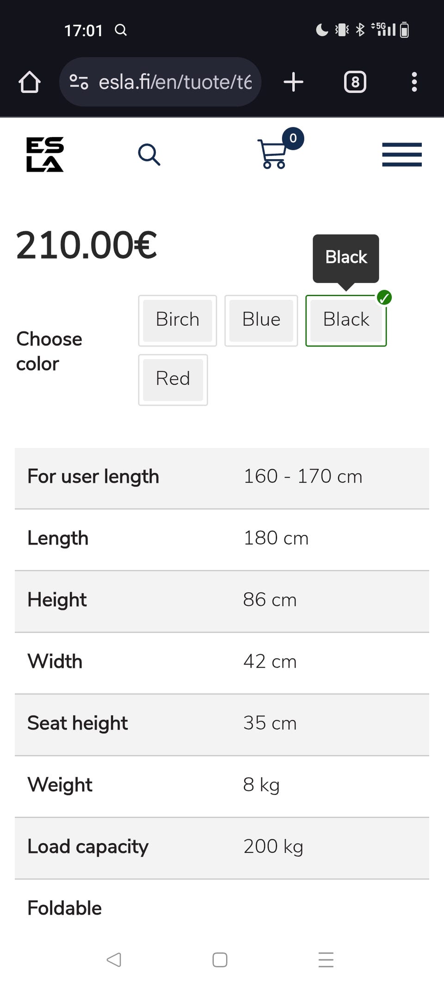Open the browser three-dot menu
Image resolution: width=444 pixels, height=987 pixels.
tap(414, 82)
